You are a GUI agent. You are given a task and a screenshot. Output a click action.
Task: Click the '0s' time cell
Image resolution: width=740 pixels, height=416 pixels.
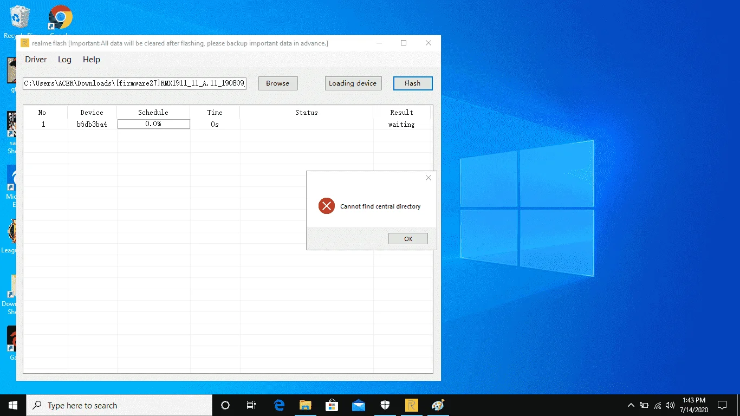pyautogui.click(x=215, y=125)
